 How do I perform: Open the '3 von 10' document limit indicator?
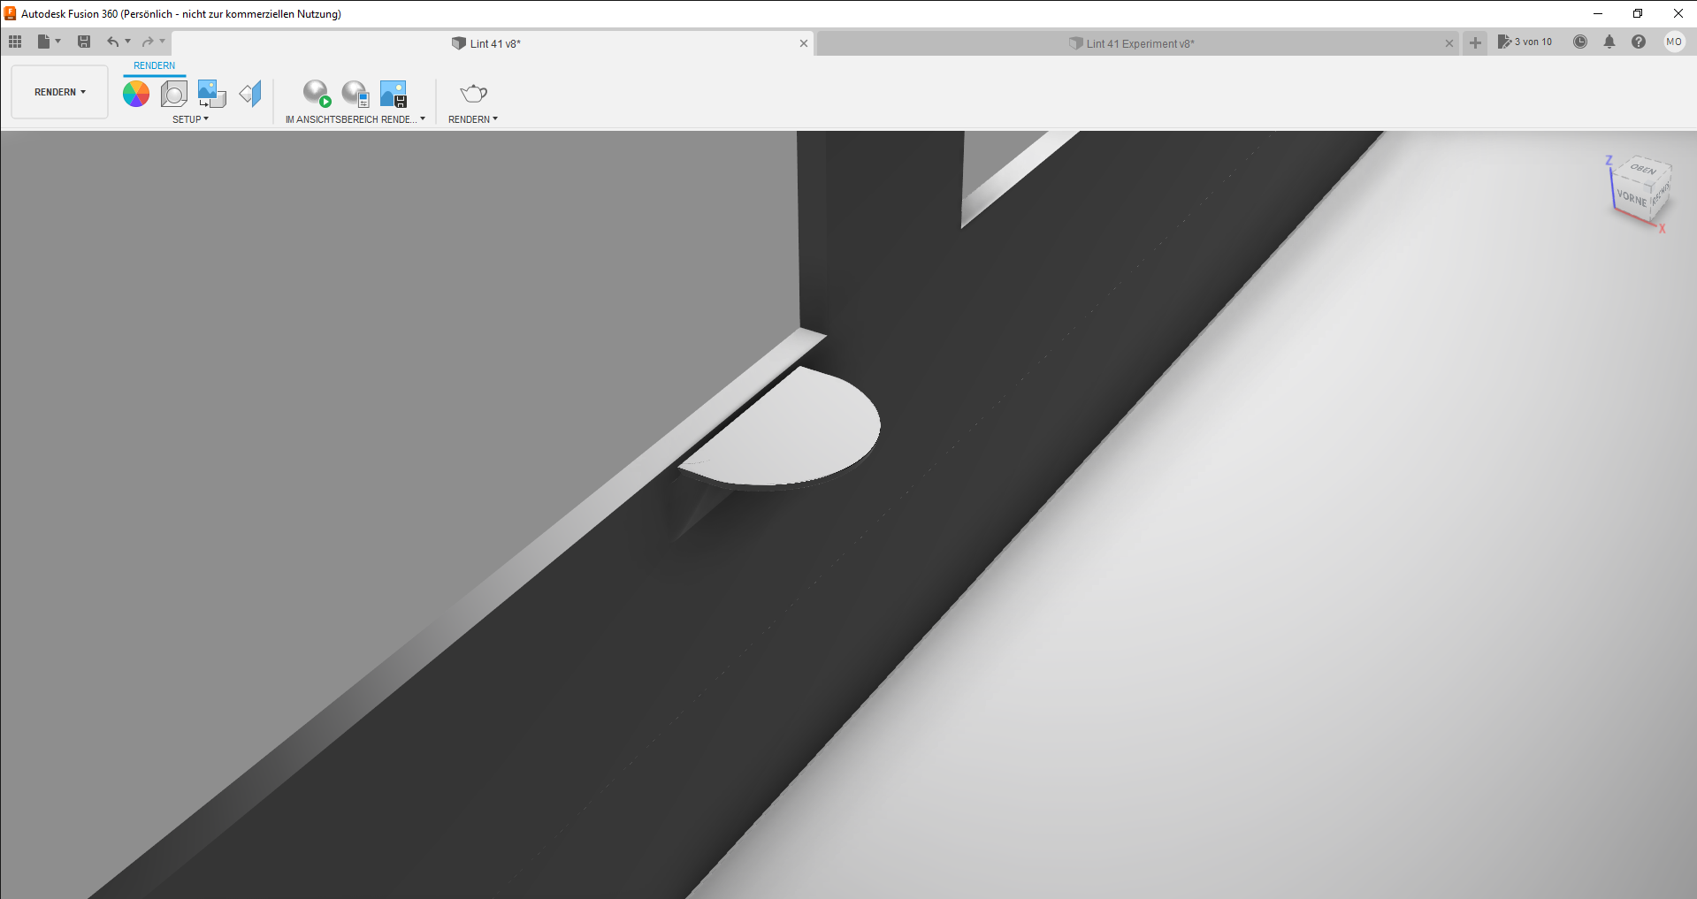[1525, 42]
